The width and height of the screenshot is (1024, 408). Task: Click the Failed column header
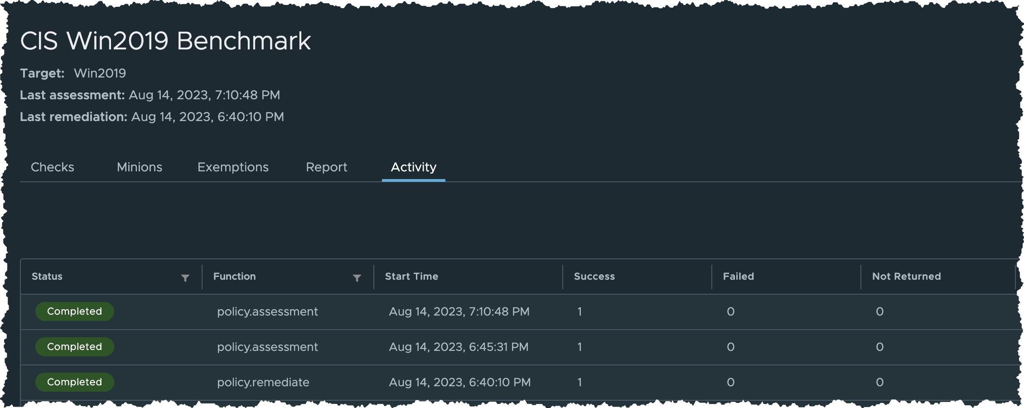tap(739, 277)
